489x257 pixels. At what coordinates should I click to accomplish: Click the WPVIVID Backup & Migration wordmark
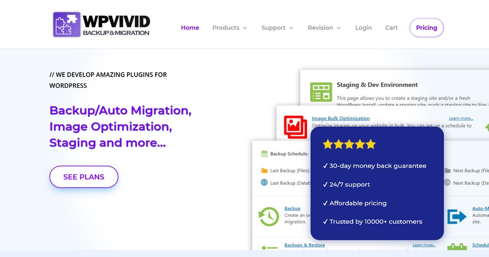click(116, 25)
